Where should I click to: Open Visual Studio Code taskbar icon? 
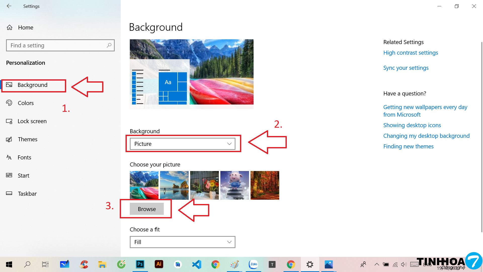tap(196, 264)
